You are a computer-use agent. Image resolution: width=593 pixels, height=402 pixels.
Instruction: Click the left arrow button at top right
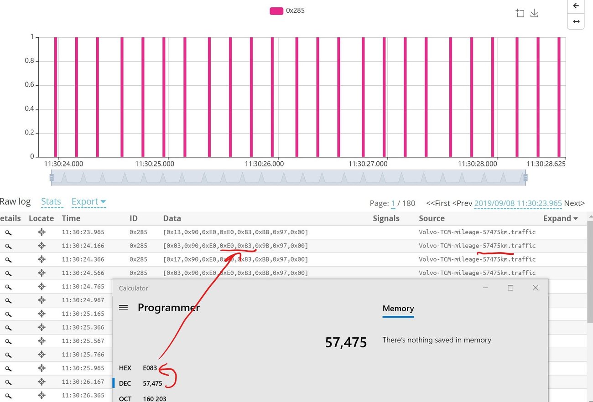point(576,6)
